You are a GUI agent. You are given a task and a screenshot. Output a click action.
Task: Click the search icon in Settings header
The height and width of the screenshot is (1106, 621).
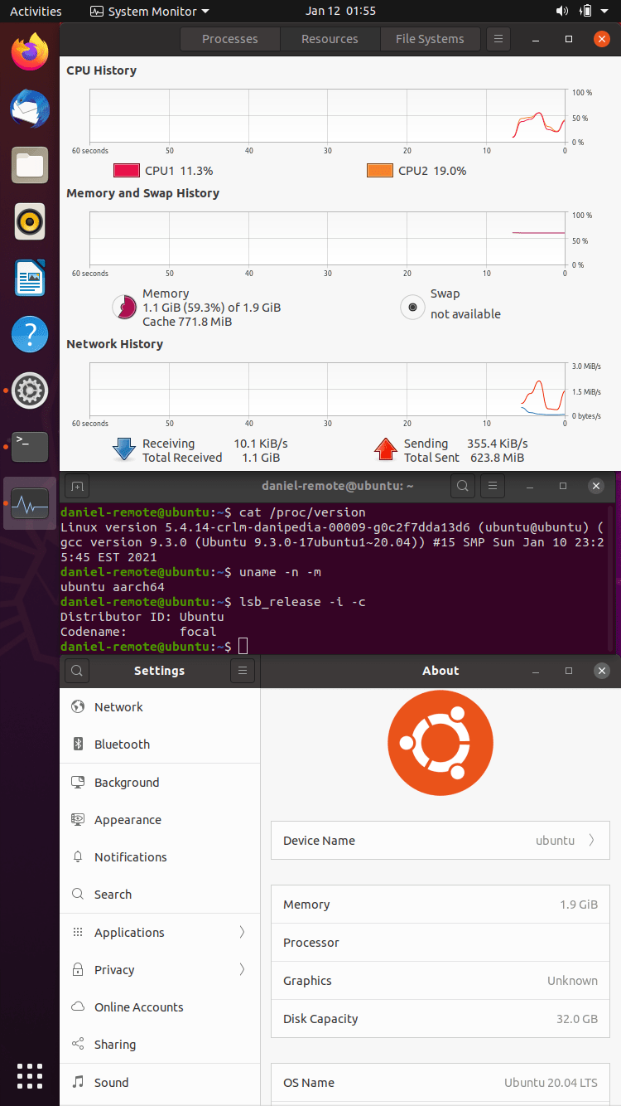[x=77, y=671]
